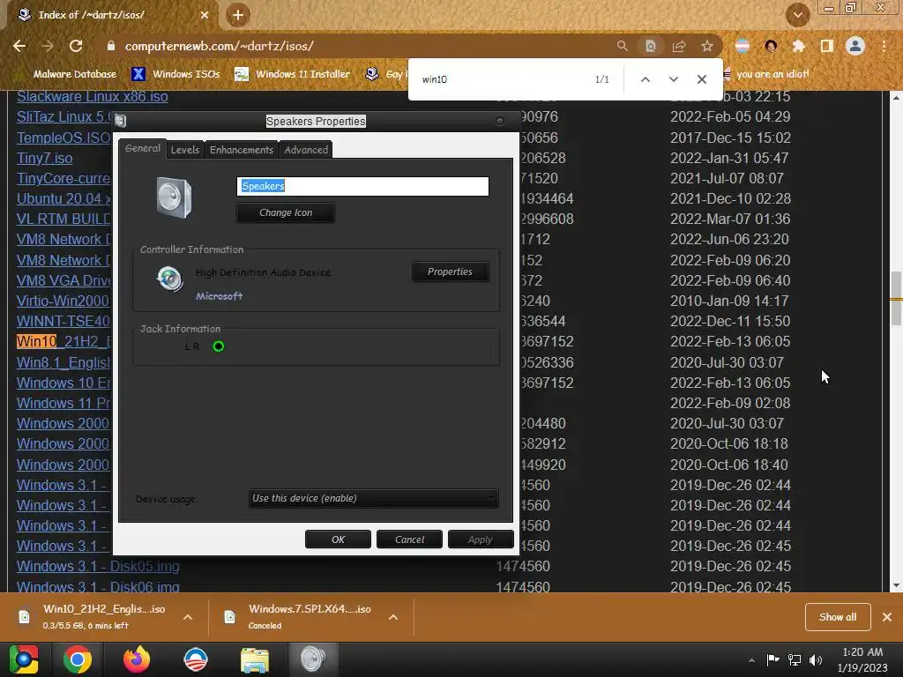Screen dimensions: 903x677
Task: Click Cancel in Speakers Properties
Action: [409, 539]
